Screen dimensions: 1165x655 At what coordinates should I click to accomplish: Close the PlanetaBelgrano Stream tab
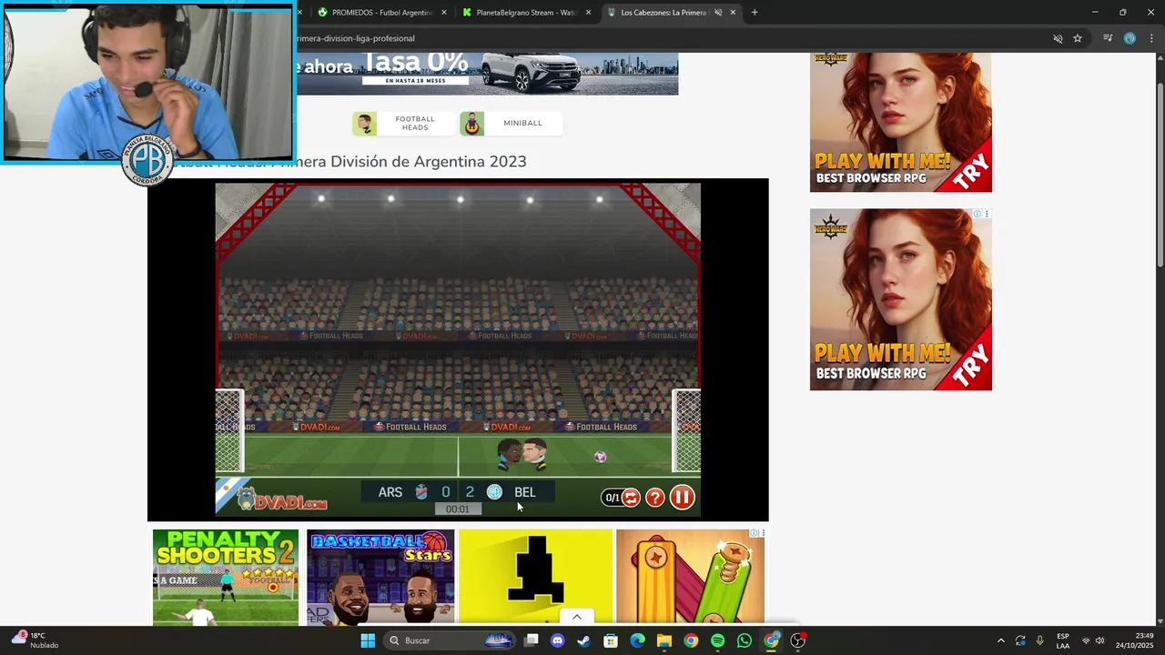coord(588,13)
